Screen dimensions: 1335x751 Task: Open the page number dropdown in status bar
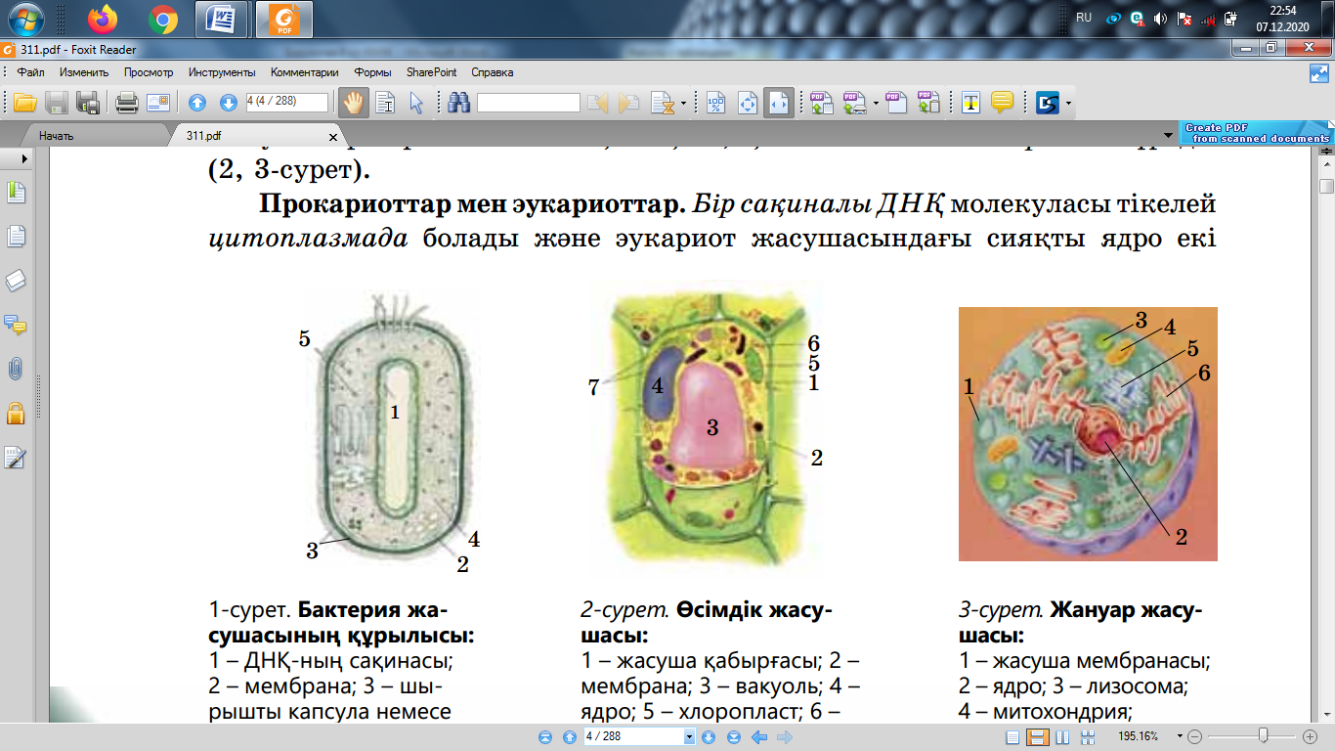point(689,736)
